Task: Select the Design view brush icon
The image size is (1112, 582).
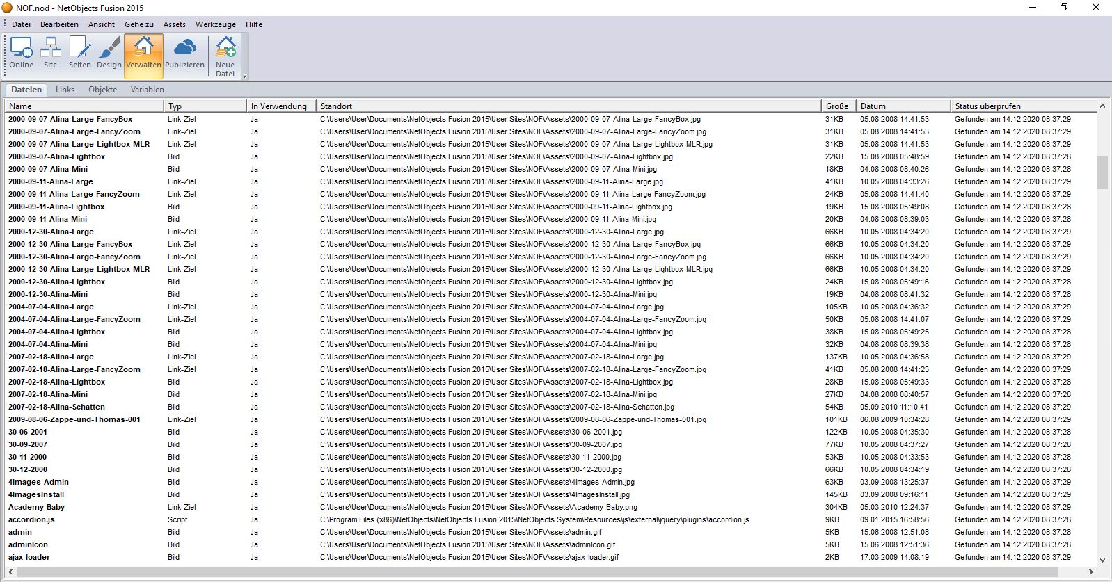Action: [x=109, y=54]
